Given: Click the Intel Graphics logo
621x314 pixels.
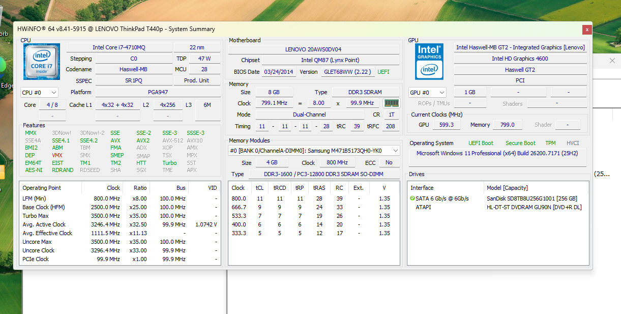Looking at the screenshot, I should tap(429, 62).
